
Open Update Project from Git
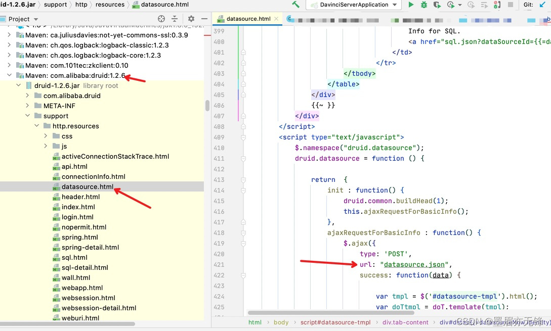coord(542,5)
